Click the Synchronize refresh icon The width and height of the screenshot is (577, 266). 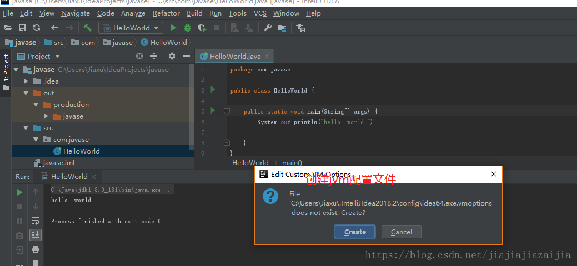37,28
